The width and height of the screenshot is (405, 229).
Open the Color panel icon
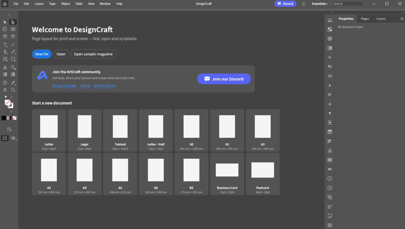(x=330, y=39)
